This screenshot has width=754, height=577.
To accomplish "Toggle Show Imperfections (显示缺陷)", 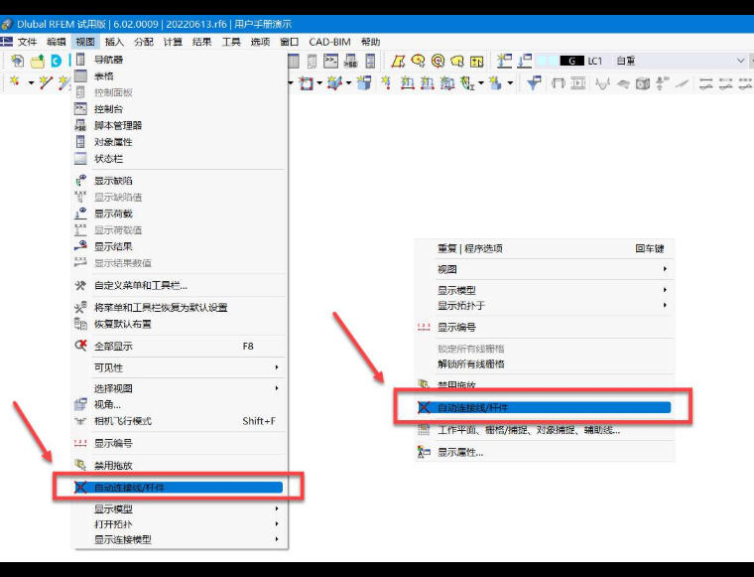I will (180, 181).
